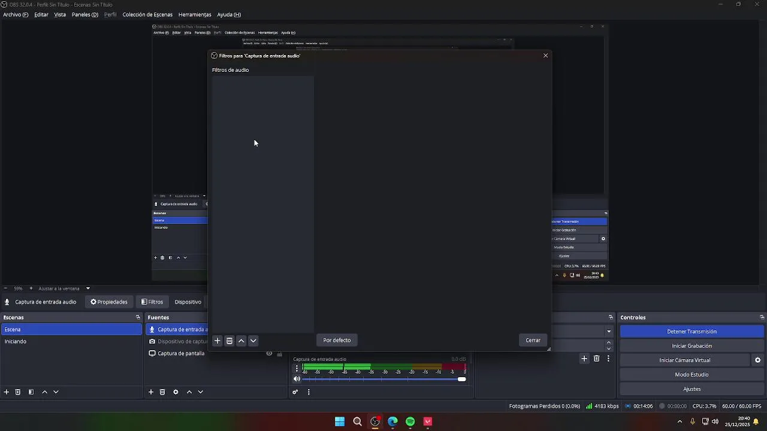Move source up in Fuentes panel
Image resolution: width=767 pixels, height=431 pixels.
click(x=189, y=392)
